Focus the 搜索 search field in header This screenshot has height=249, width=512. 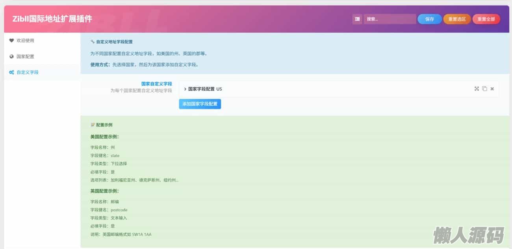[390, 19]
